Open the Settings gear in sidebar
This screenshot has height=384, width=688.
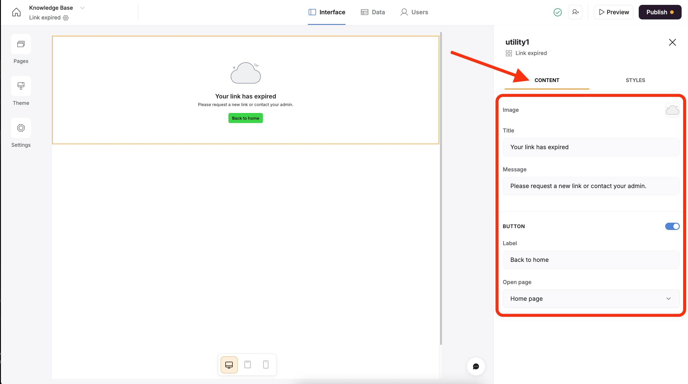pos(21,128)
